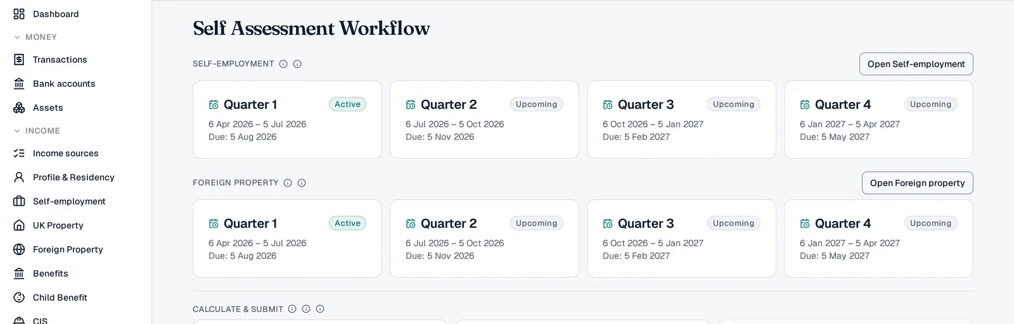1014x324 pixels.
Task: Select the Assets cubes icon
Action: [x=19, y=108]
